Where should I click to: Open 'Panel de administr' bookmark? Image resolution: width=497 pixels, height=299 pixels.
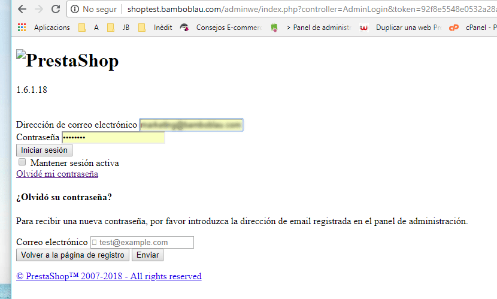tap(311, 28)
